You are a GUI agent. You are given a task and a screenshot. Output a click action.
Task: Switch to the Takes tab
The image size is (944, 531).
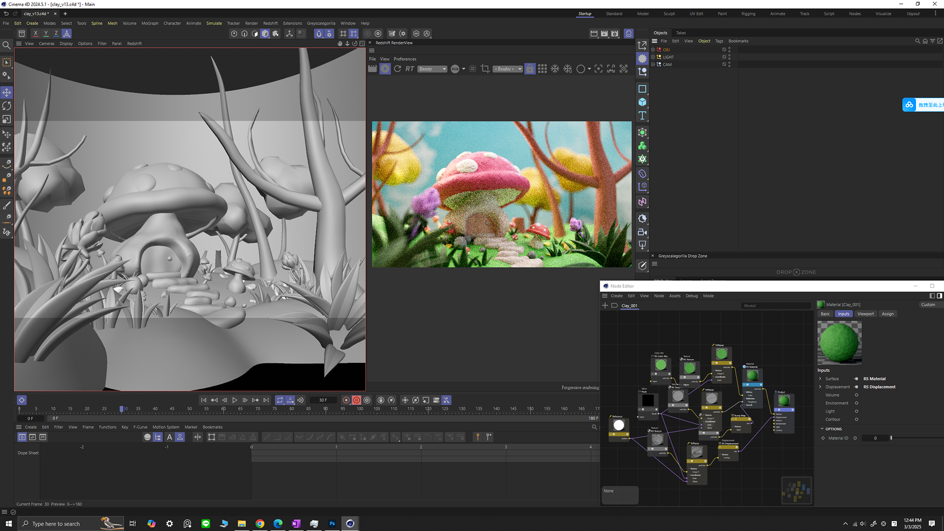680,33
